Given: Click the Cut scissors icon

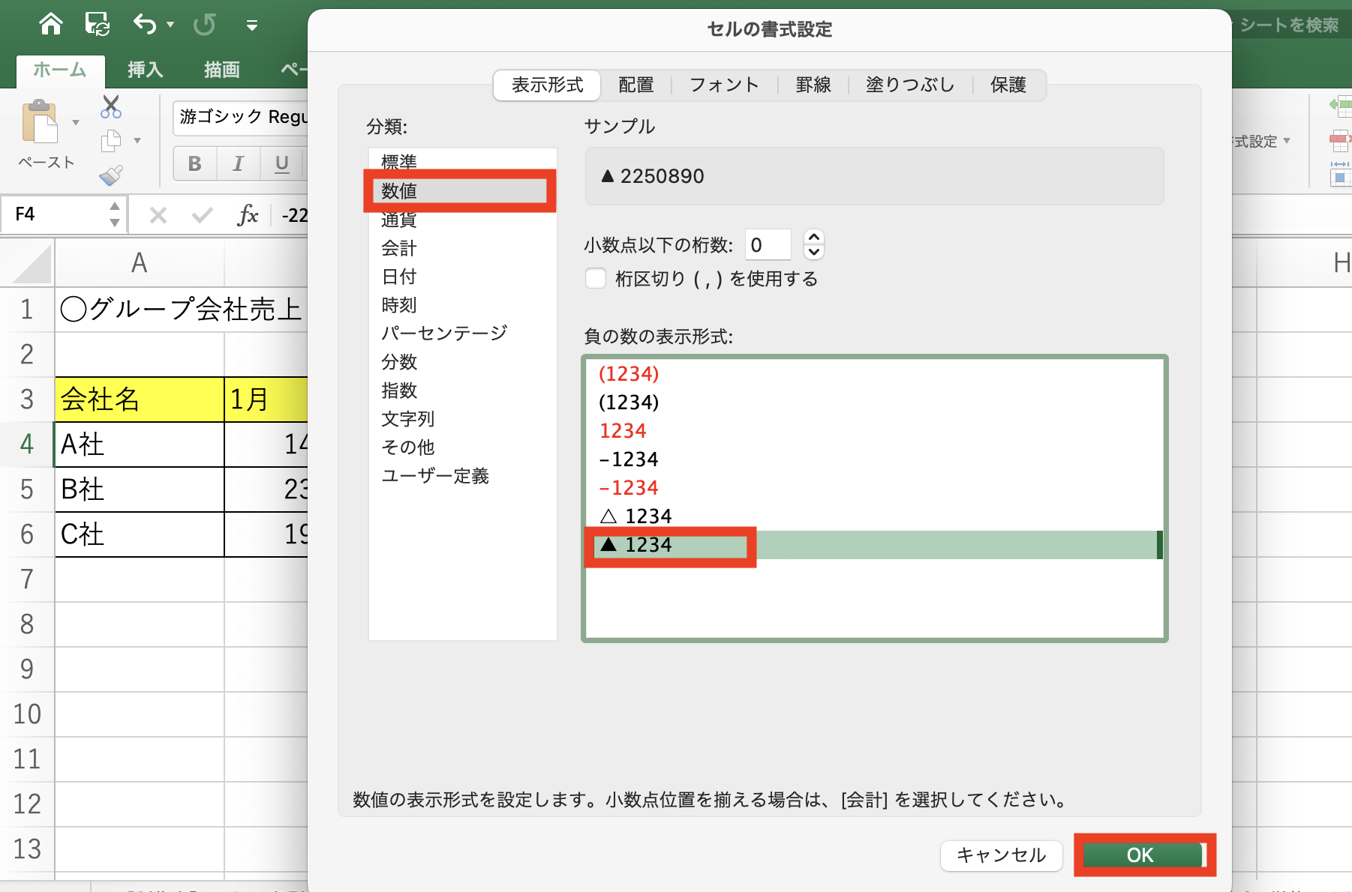Looking at the screenshot, I should pyautogui.click(x=111, y=106).
